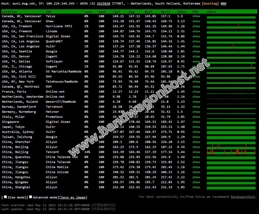Show MTR for Nuremberg Hetzner row
The width and height of the screenshot is (259, 214).
196,112
